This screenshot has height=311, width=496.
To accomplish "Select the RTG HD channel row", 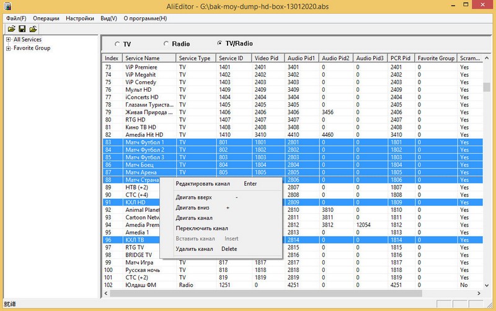I will pos(293,120).
